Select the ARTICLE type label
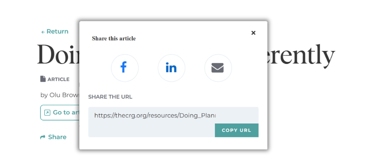This screenshot has height=162, width=381. pyautogui.click(x=58, y=79)
